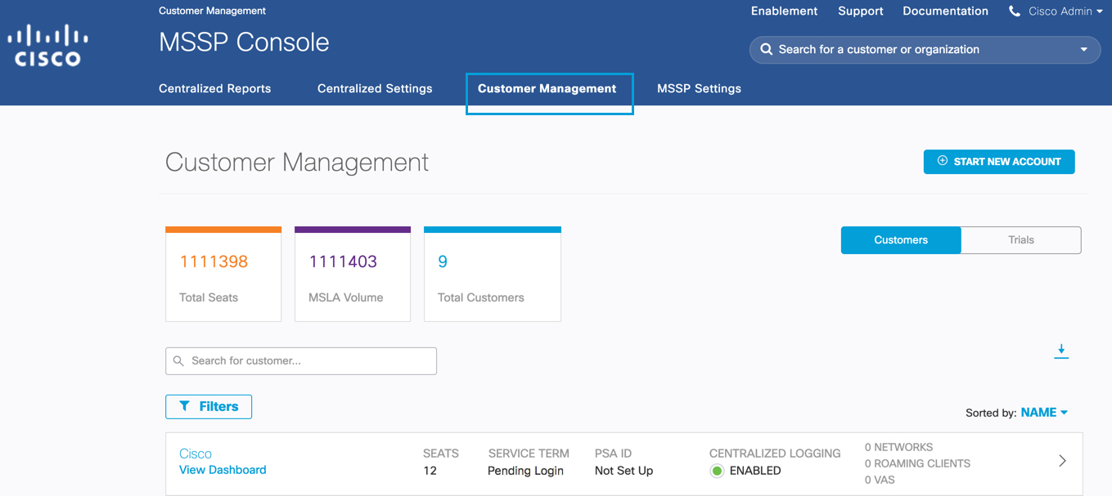Viewport: 1112px width, 496px height.
Task: Click the Total Customers card
Action: (x=493, y=274)
